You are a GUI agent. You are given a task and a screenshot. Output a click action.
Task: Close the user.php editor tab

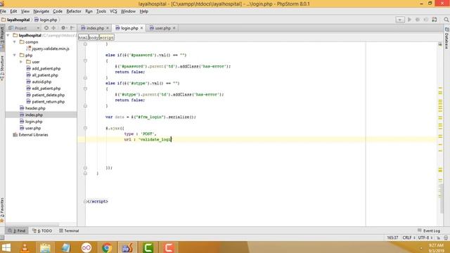[x=174, y=28]
